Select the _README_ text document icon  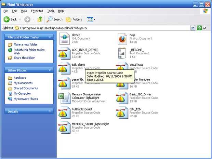122,53
